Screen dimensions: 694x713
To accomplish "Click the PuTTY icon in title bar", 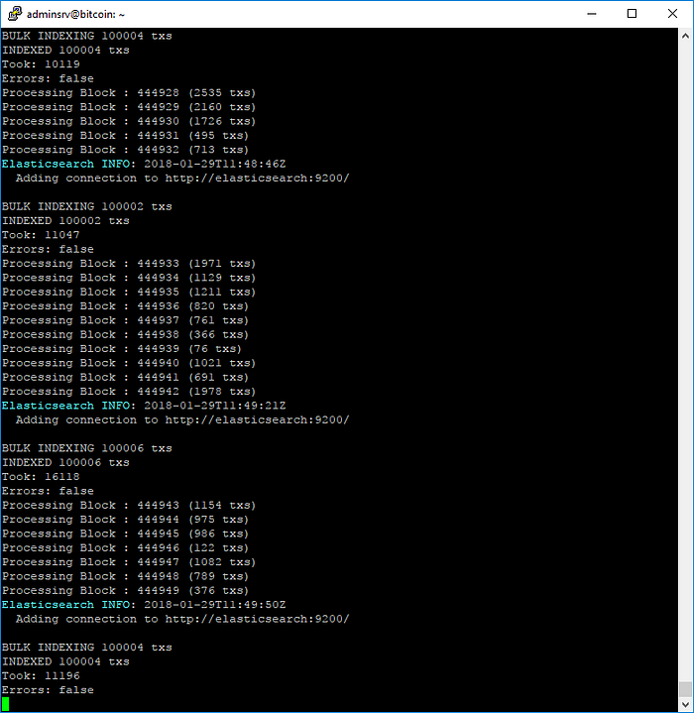I will coord(15,14).
